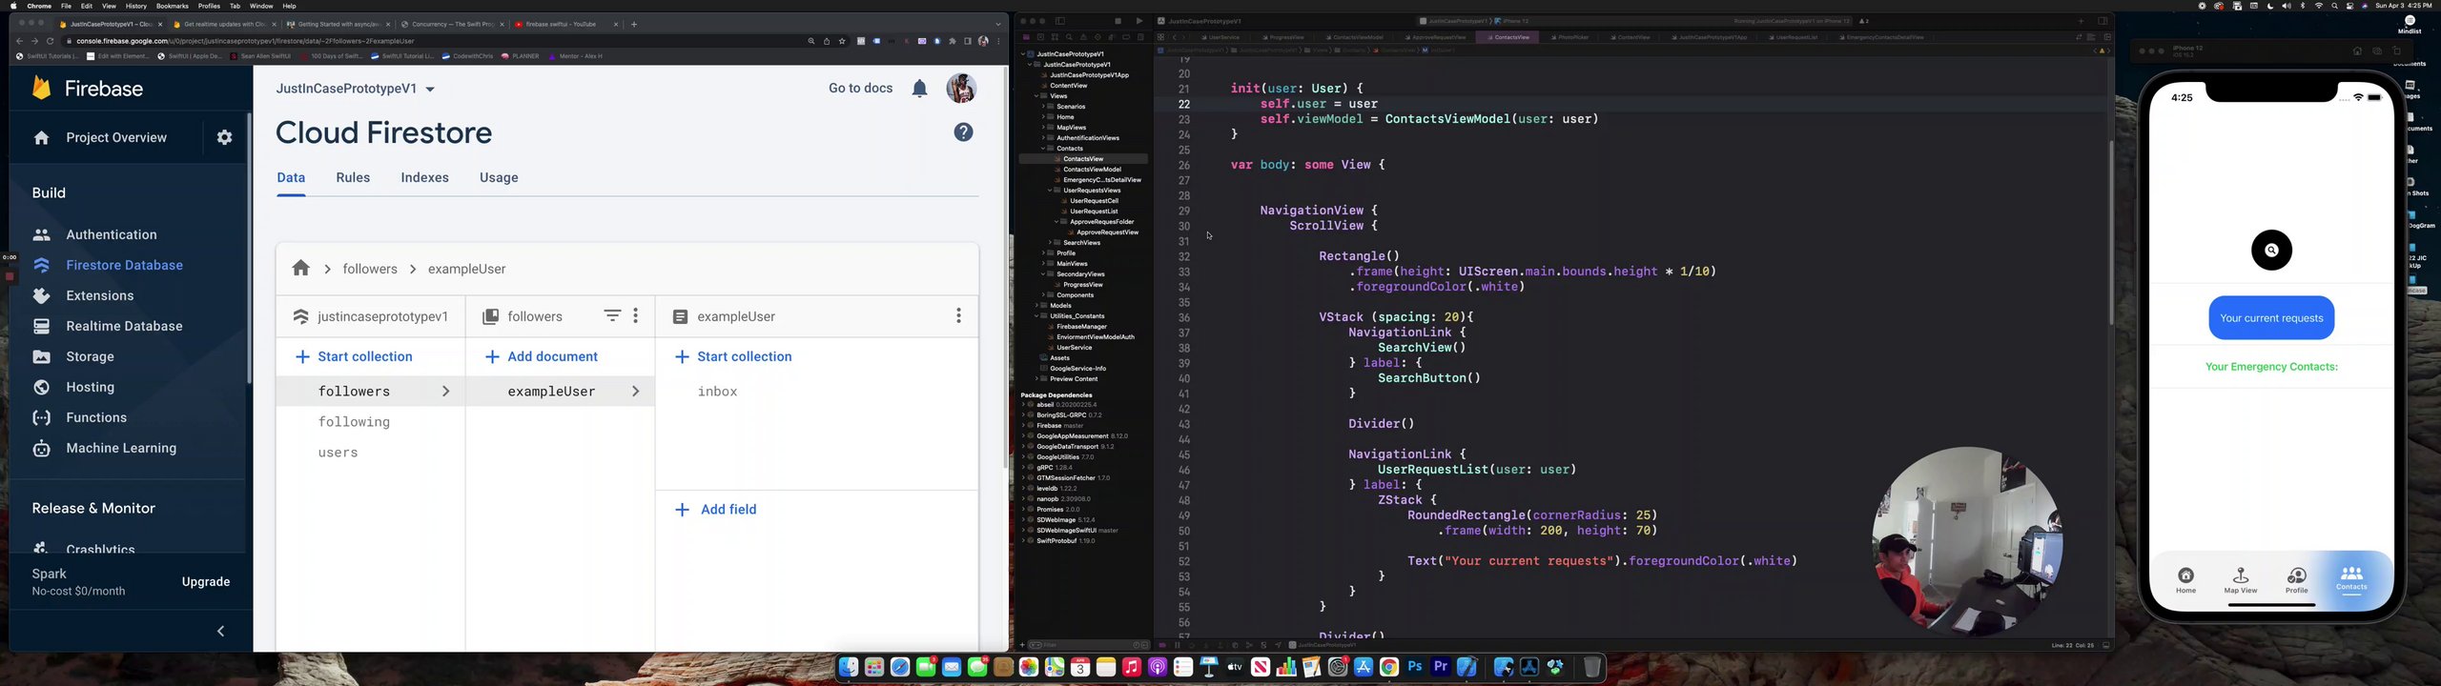This screenshot has height=686, width=2441.
Task: Open the Apple menu
Action: [13, 6]
